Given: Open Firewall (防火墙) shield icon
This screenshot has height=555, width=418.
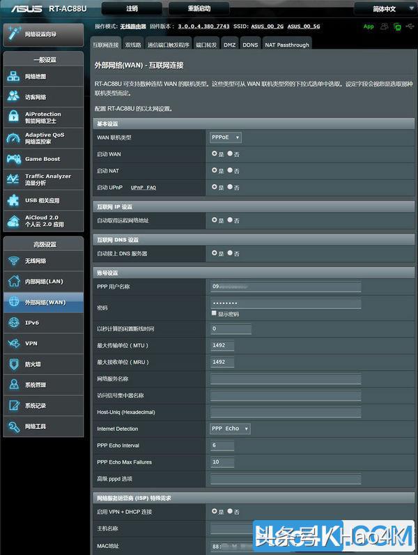Looking at the screenshot, I should pos(13,364).
